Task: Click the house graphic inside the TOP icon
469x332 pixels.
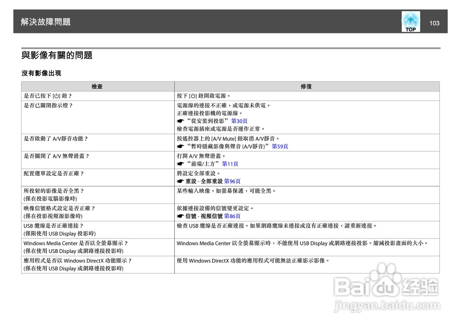Action: [x=410, y=20]
